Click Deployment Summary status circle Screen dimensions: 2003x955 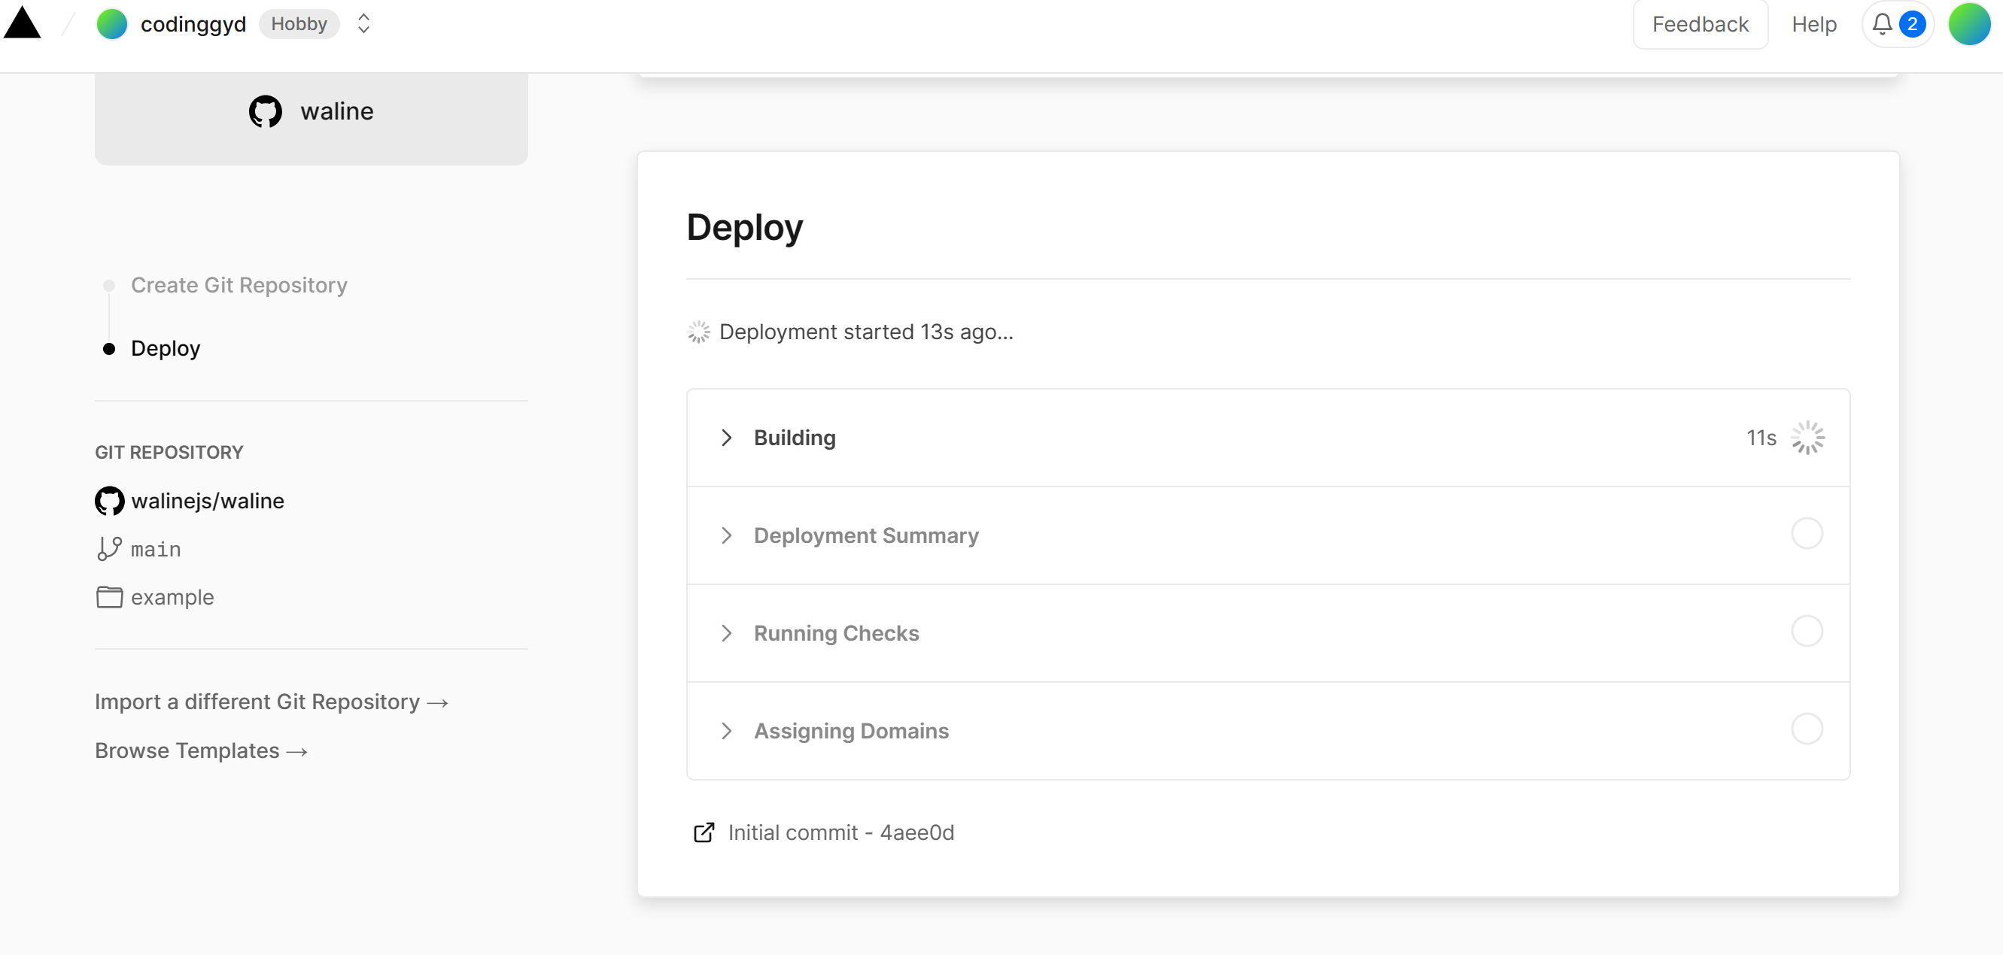[1807, 534]
